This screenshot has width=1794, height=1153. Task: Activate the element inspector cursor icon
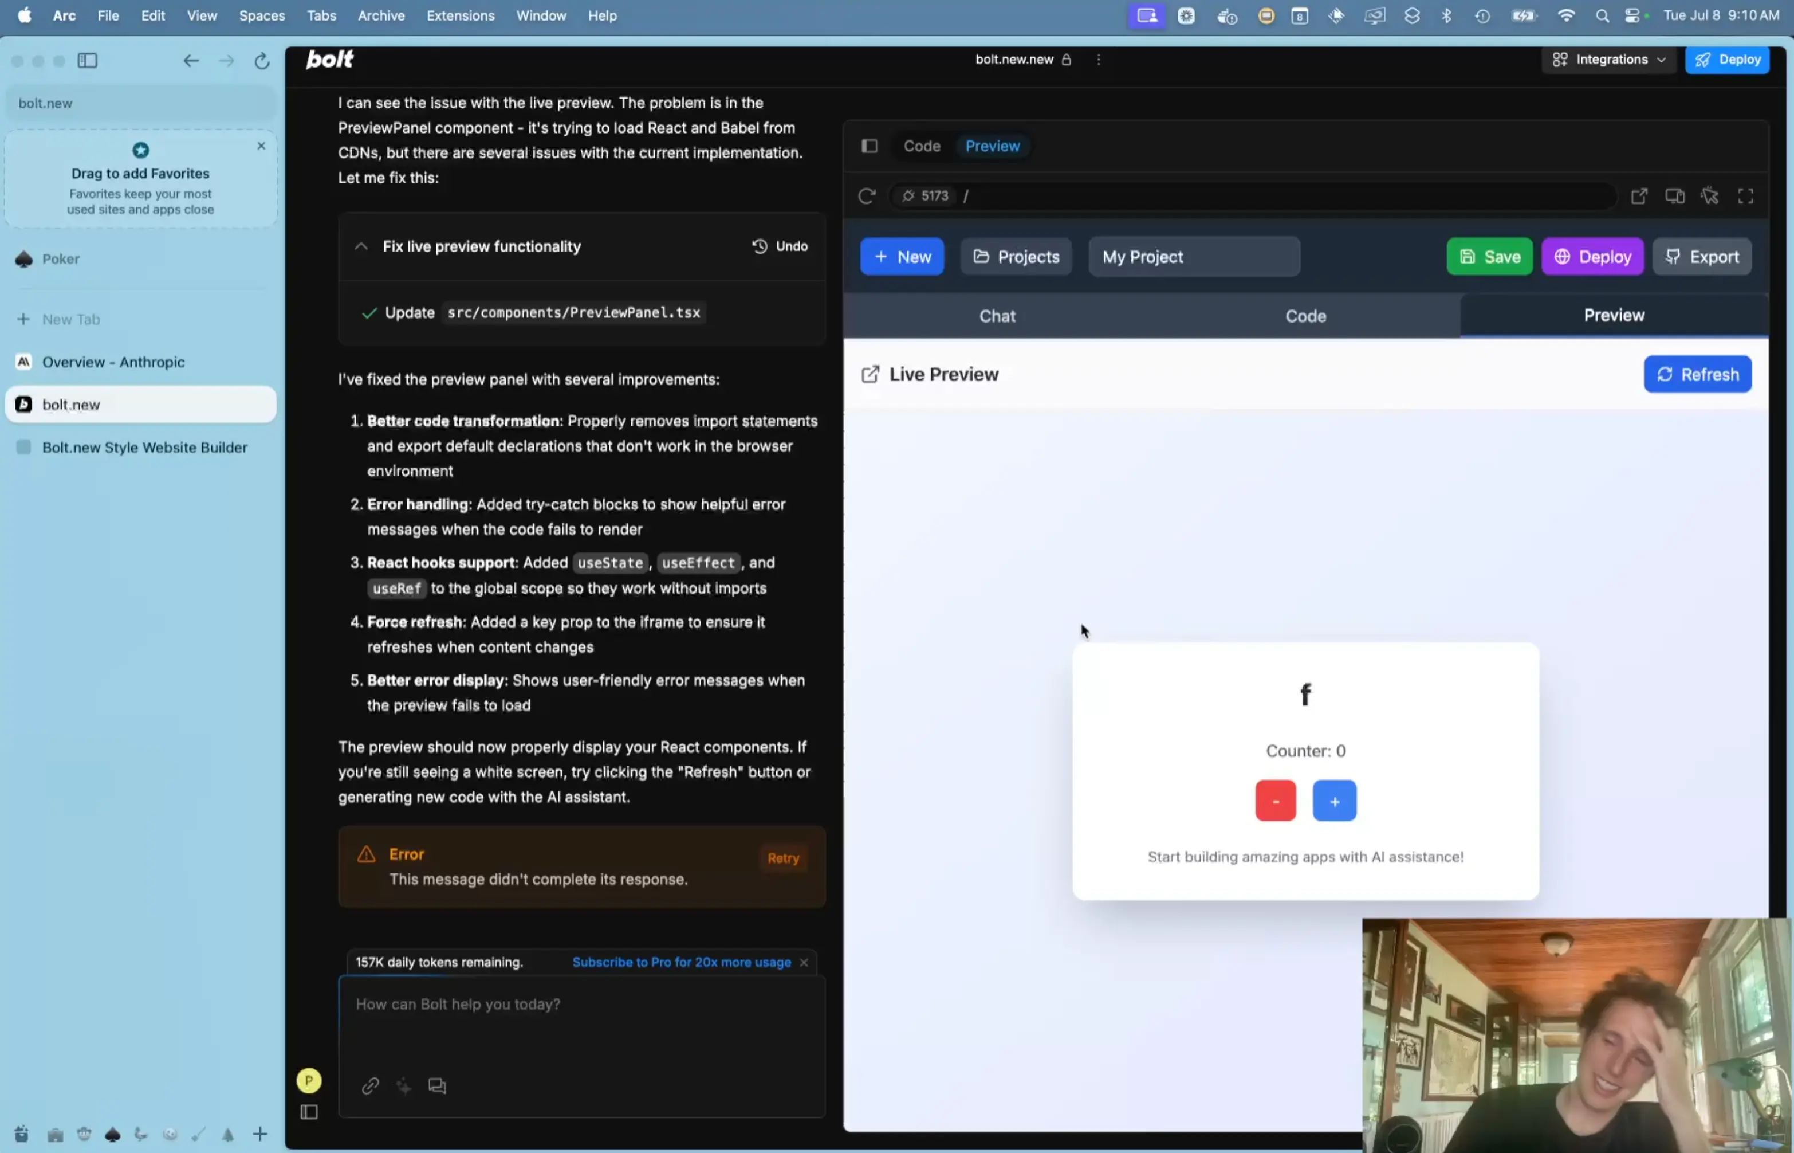coord(1710,196)
